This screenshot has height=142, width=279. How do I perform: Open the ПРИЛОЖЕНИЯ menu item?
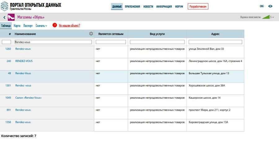[132, 7]
